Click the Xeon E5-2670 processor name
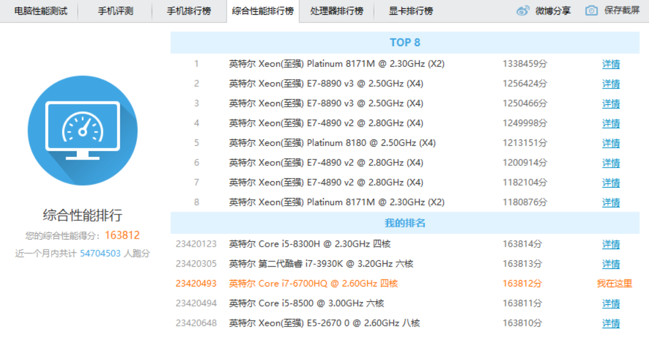The image size is (649, 361). (325, 323)
